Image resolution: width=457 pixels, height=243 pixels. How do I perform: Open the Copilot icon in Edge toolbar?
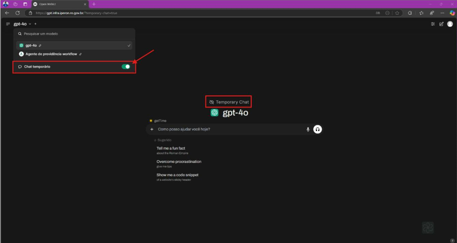(452, 13)
